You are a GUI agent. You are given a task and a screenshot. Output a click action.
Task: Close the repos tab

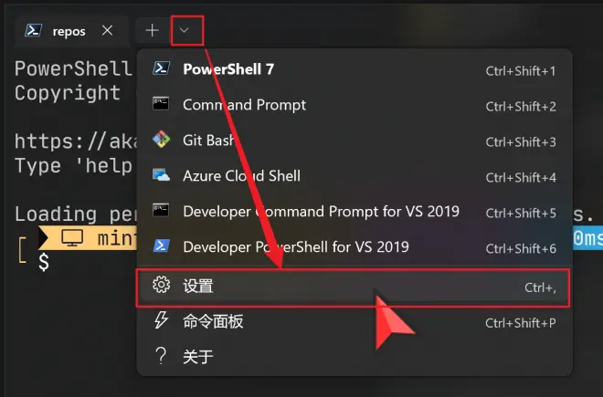click(107, 30)
